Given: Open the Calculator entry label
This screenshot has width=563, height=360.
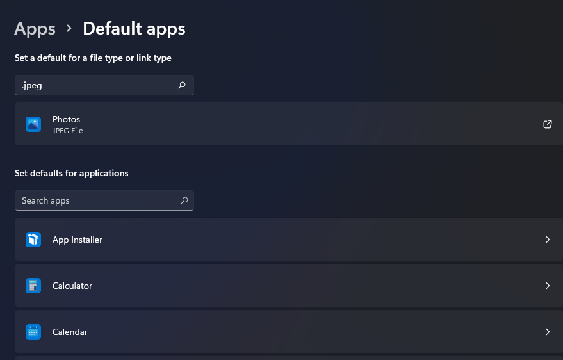Looking at the screenshot, I should 72,286.
